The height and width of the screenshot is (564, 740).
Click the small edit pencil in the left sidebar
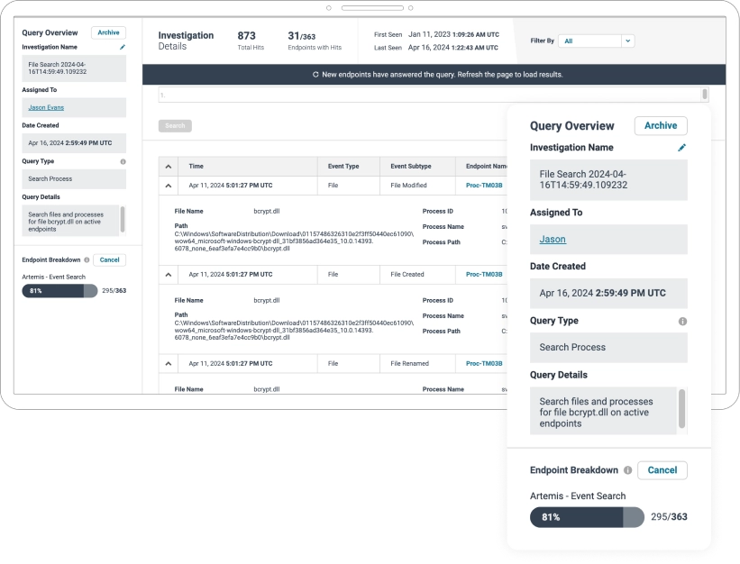(123, 47)
